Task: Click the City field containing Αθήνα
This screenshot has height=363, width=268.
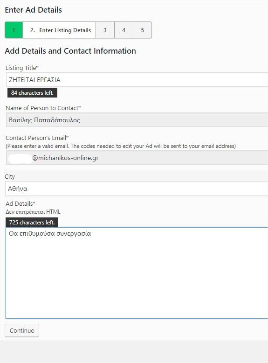Action: click(x=137, y=188)
